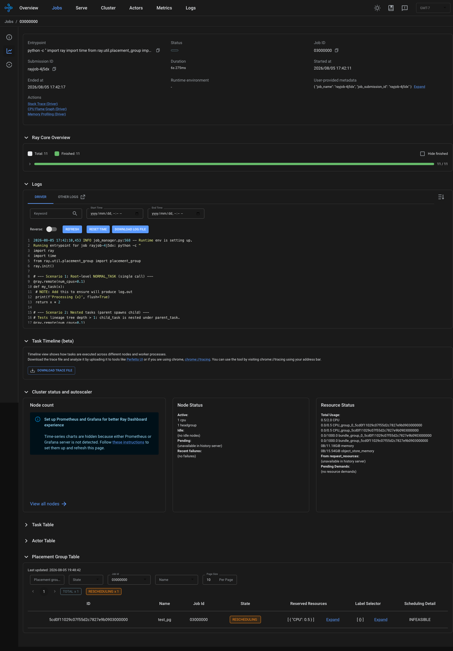Click DOWNLOAD TRACE FILE button
This screenshot has width=453, height=651.
click(51, 370)
